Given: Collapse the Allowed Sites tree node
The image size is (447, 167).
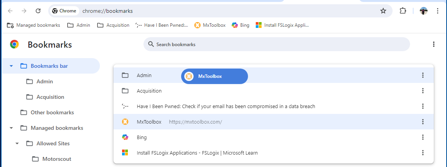Looking at the screenshot, I should coord(17,143).
